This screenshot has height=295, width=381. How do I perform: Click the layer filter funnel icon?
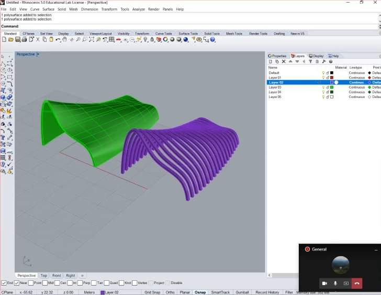(311, 61)
